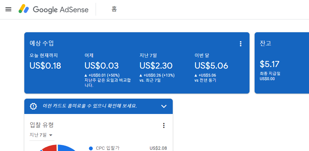Click the US$0.18 today-so-far earnings value
The width and height of the screenshot is (309, 151).
click(x=45, y=66)
